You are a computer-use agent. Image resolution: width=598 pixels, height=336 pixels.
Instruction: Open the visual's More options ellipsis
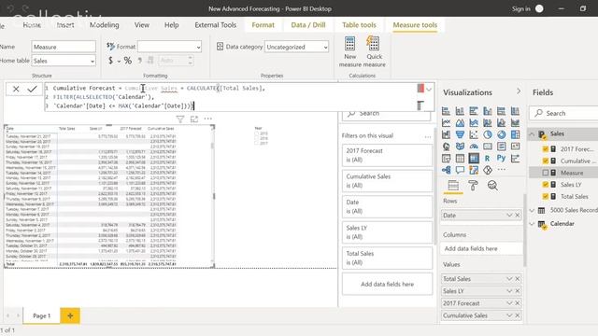point(207,119)
